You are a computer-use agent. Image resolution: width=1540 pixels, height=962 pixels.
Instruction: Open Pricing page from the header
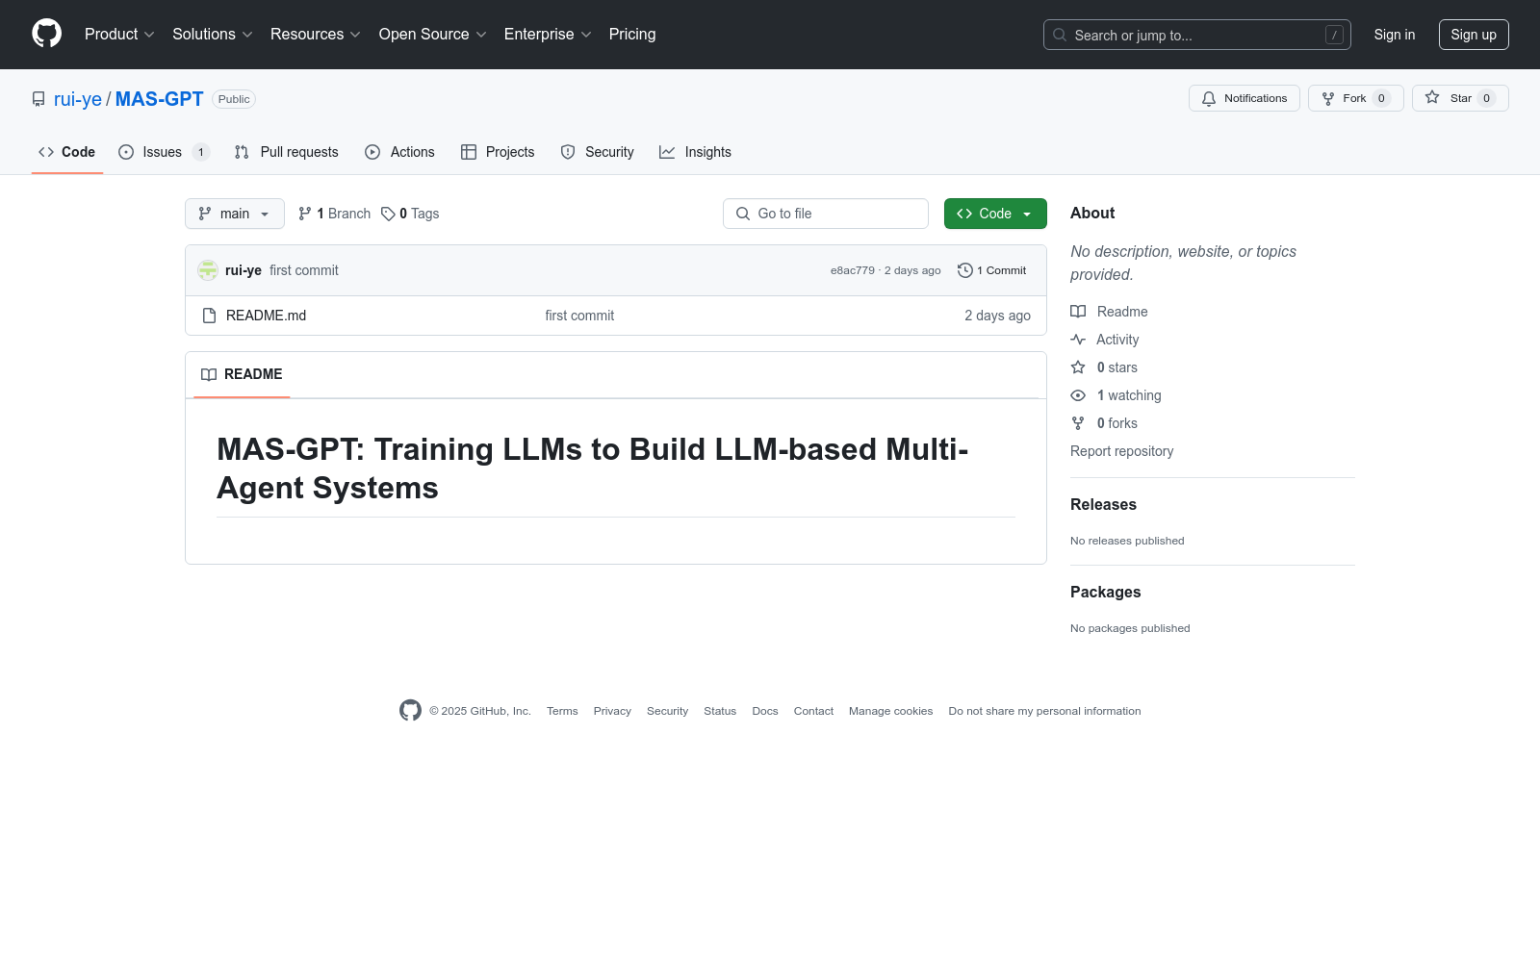(632, 35)
